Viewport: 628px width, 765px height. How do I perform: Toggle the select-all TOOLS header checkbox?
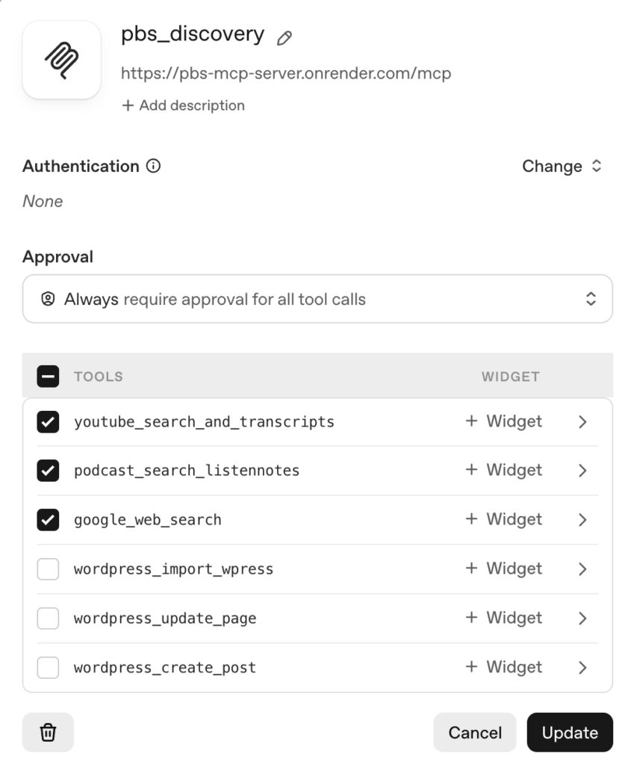coord(48,377)
